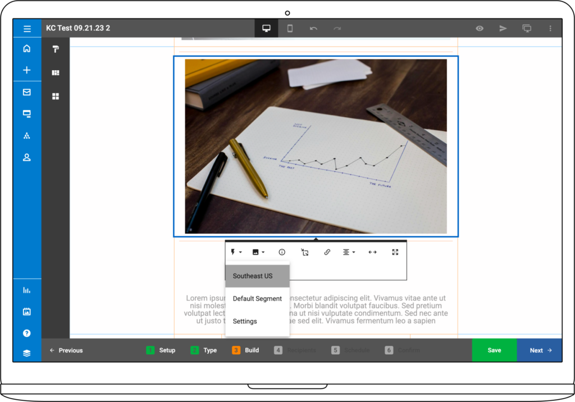Select the notebook graph image block
The image size is (575, 402).
[x=316, y=146]
